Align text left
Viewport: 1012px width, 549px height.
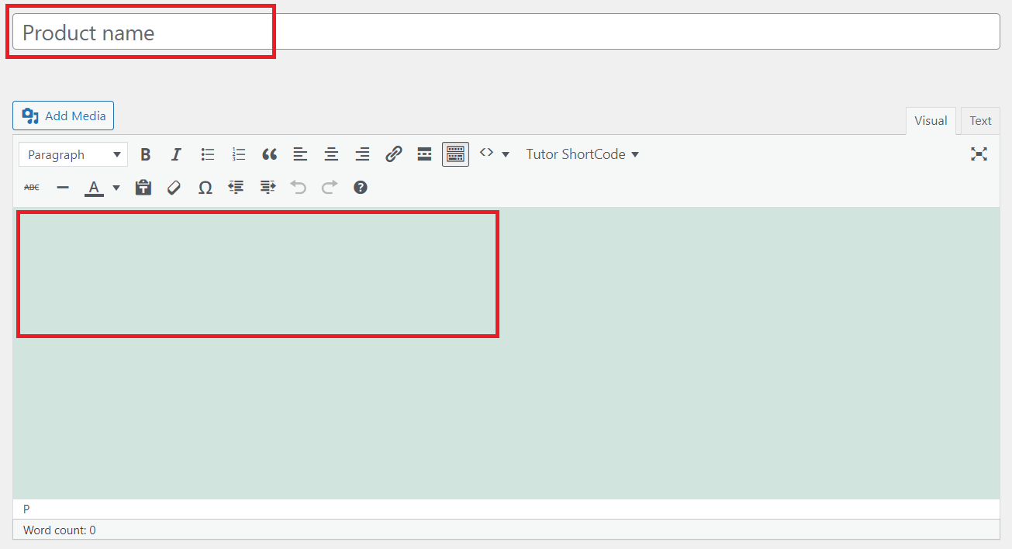coord(300,154)
